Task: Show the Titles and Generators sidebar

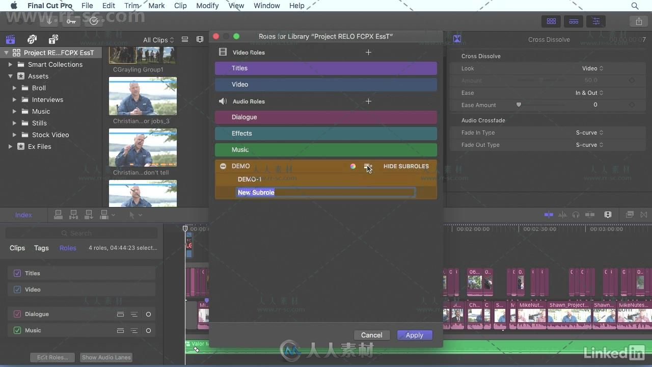Action: coord(53,39)
